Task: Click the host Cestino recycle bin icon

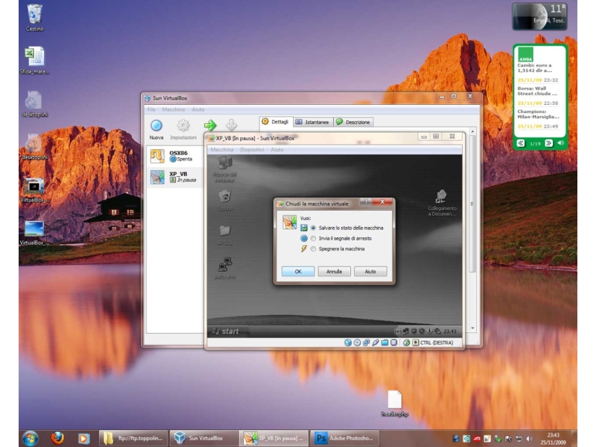Action: coord(34,17)
